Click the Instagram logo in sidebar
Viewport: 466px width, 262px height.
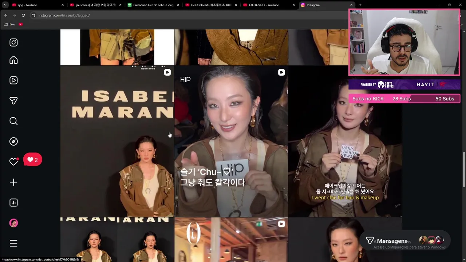(13, 43)
